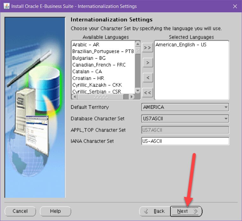
Task: Click the horizontal scrollbar thumb of language list
Action: tap(101, 97)
